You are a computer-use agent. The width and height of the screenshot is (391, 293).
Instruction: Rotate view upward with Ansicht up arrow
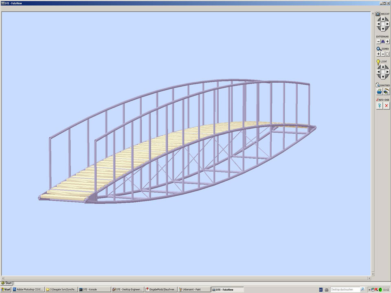point(383,19)
